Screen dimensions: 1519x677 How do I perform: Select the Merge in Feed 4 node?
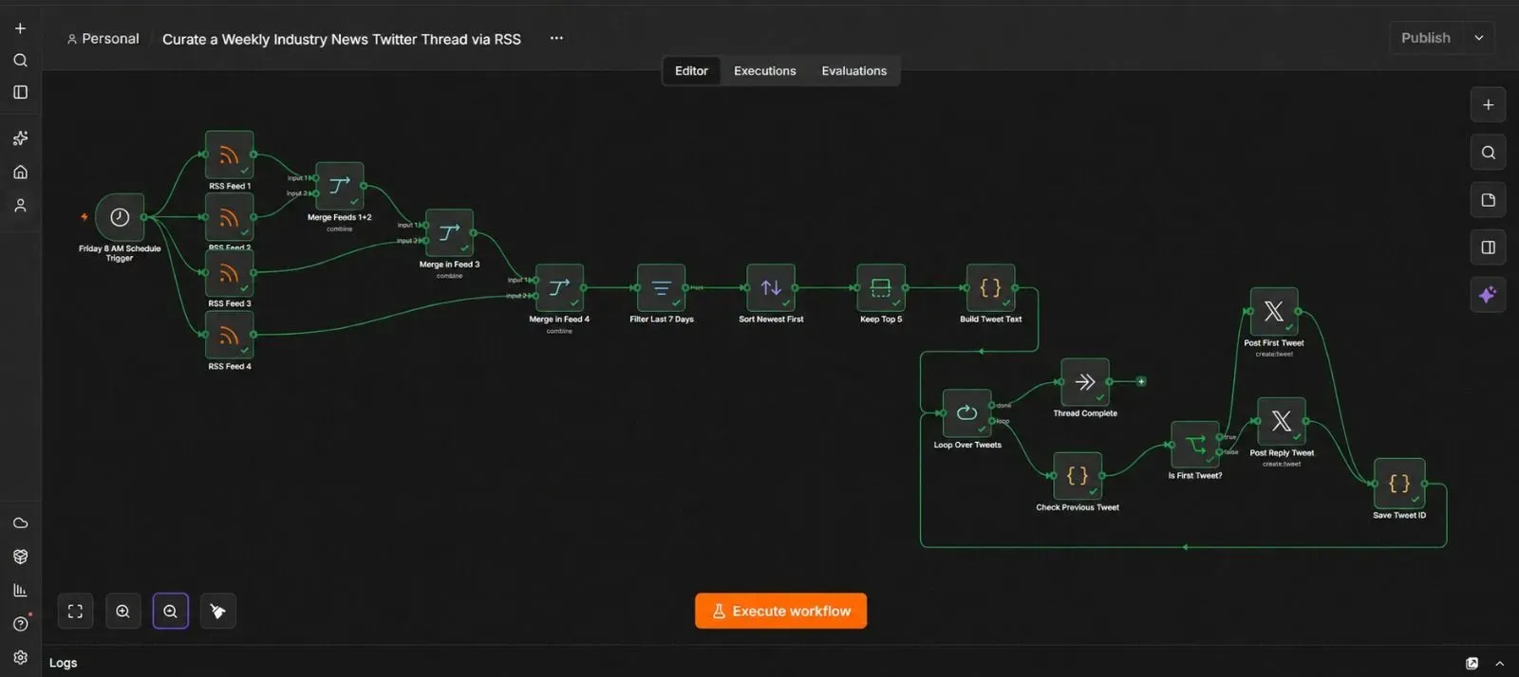(559, 288)
